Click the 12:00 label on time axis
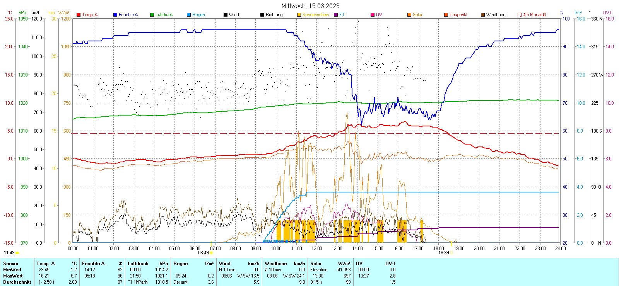This screenshot has width=619, height=286. click(x=317, y=248)
